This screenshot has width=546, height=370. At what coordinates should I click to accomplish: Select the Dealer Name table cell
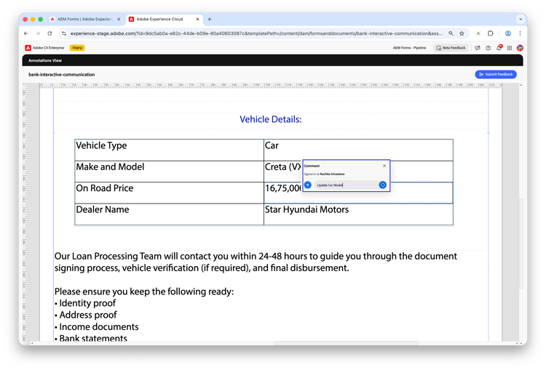coord(169,214)
